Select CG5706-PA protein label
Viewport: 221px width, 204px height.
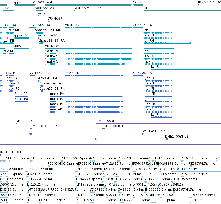143,73
